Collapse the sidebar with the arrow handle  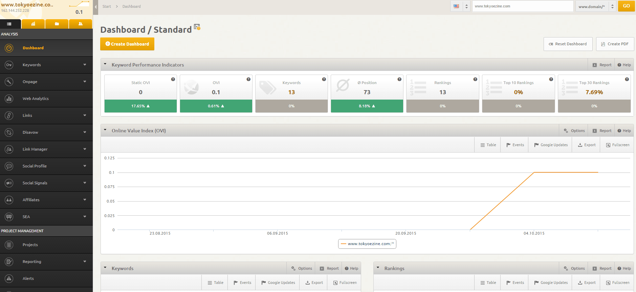coord(95,7)
